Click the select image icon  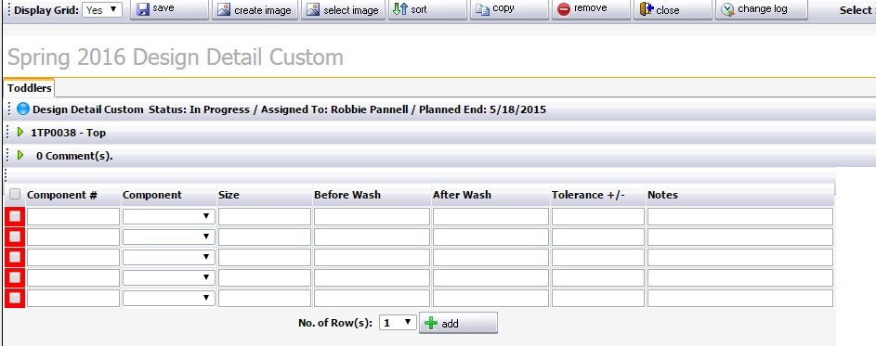pos(313,9)
